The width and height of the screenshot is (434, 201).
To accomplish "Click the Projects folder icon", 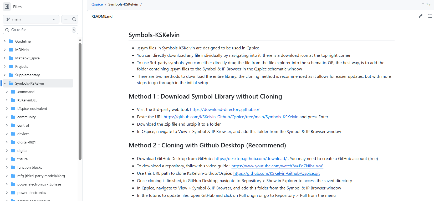I will pyautogui.click(x=11, y=66).
